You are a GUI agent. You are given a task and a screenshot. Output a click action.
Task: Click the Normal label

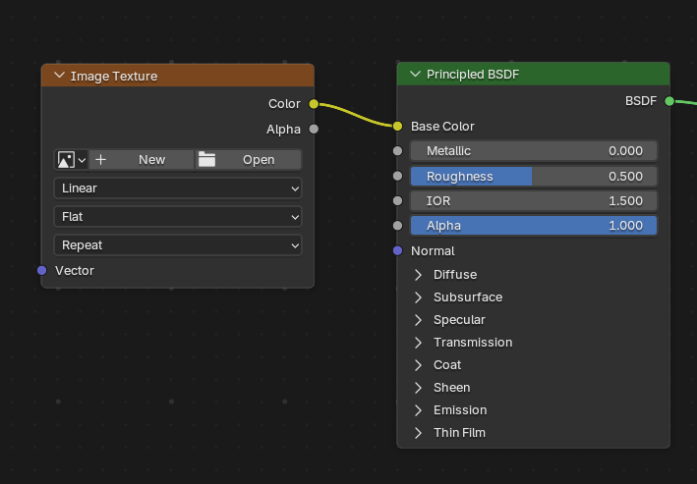tap(433, 251)
